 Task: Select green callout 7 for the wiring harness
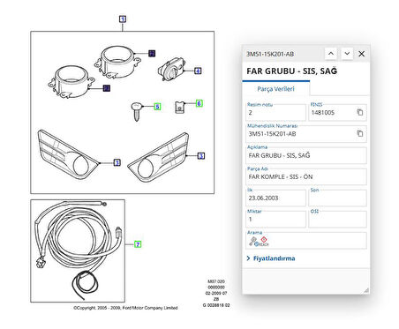(138, 244)
